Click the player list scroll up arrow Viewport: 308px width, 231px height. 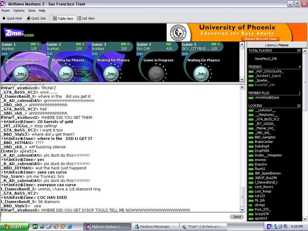click(x=305, y=51)
